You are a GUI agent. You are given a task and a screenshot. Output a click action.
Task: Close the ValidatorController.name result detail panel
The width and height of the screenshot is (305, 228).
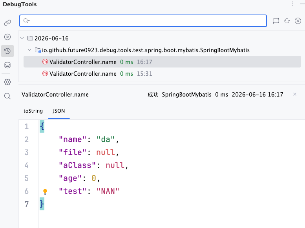pyautogui.click(x=295, y=94)
